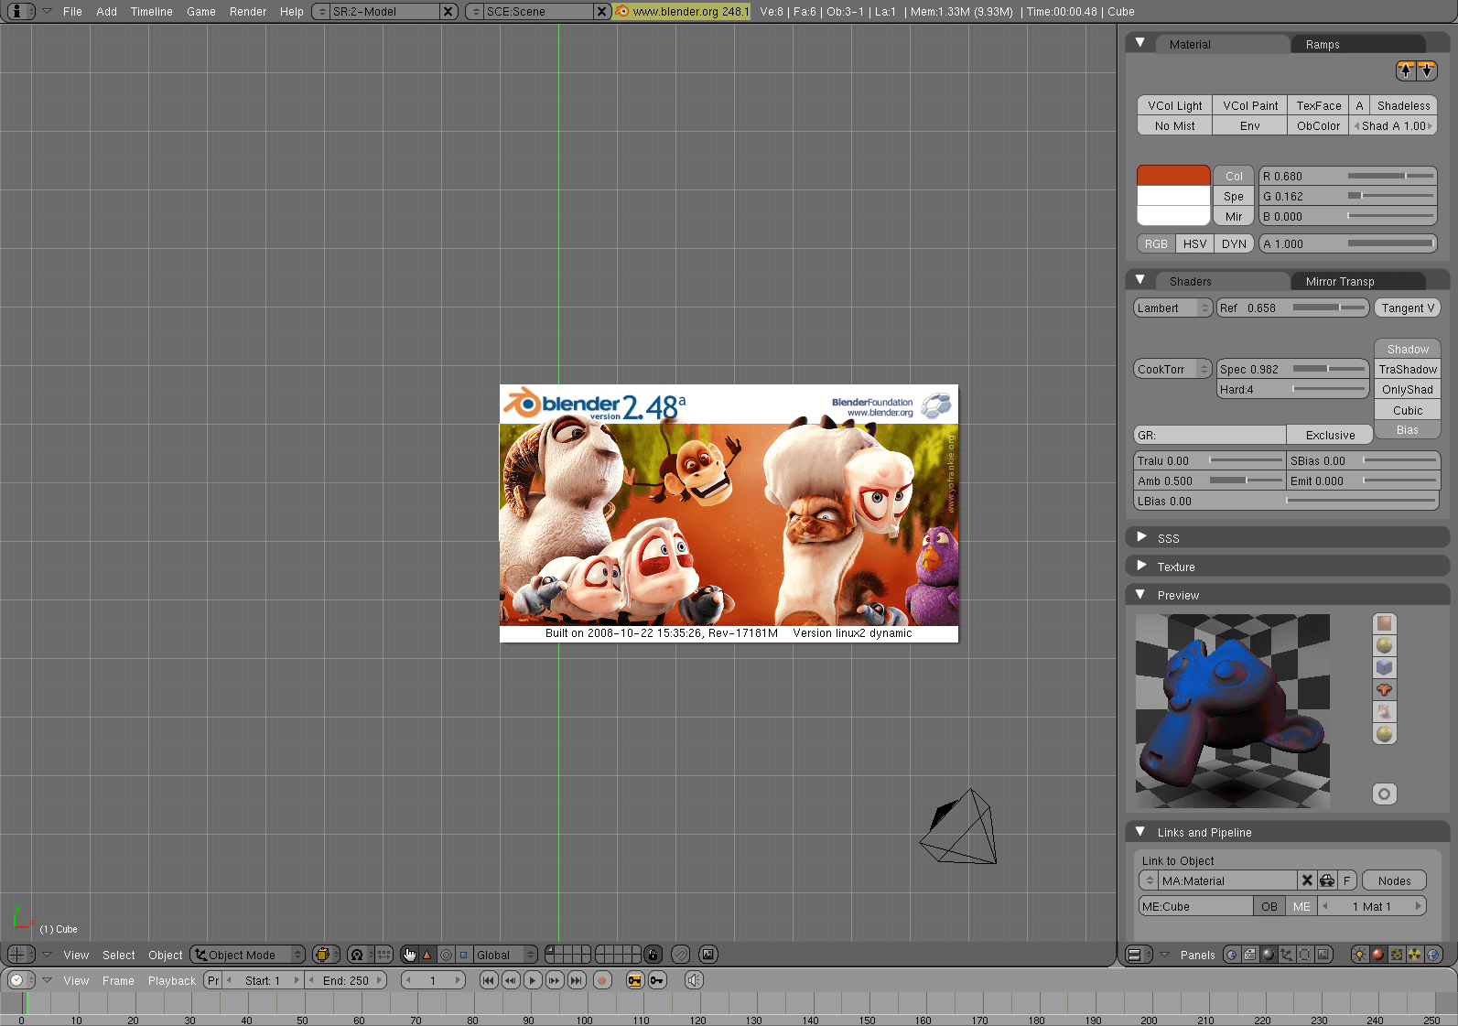The height and width of the screenshot is (1026, 1458).
Task: Adjust the R 0.680 slider
Action: pyautogui.click(x=1348, y=176)
